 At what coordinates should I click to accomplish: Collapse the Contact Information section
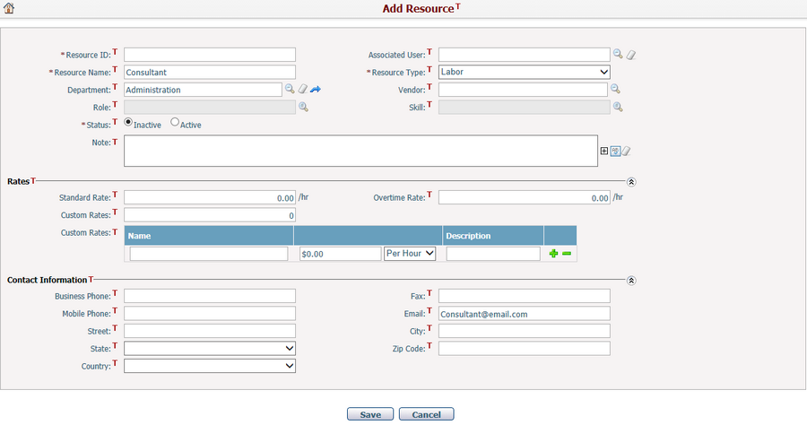(x=631, y=281)
